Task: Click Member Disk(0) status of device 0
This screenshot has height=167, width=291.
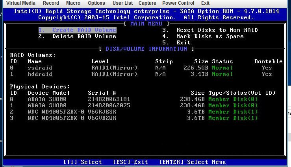Action: (x=233, y=99)
